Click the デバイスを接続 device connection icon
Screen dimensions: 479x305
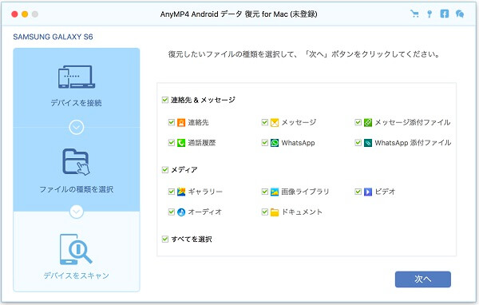tap(77, 77)
